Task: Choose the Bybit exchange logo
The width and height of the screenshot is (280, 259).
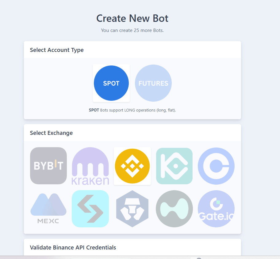Action: click(48, 166)
